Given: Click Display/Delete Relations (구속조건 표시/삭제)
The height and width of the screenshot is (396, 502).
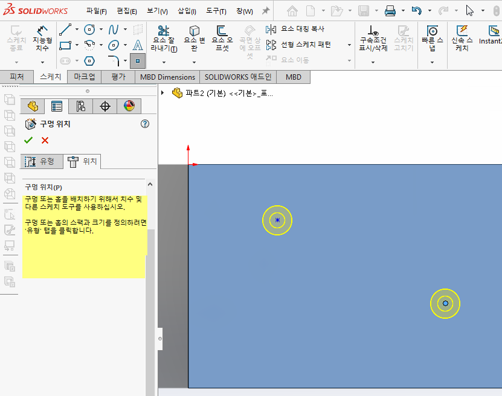Looking at the screenshot, I should click(x=373, y=39).
